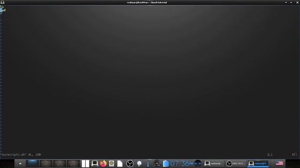Screen dimensions: 300x168
Task: Click the 'ls' line in the vim editor
Action: pos(2,7)
